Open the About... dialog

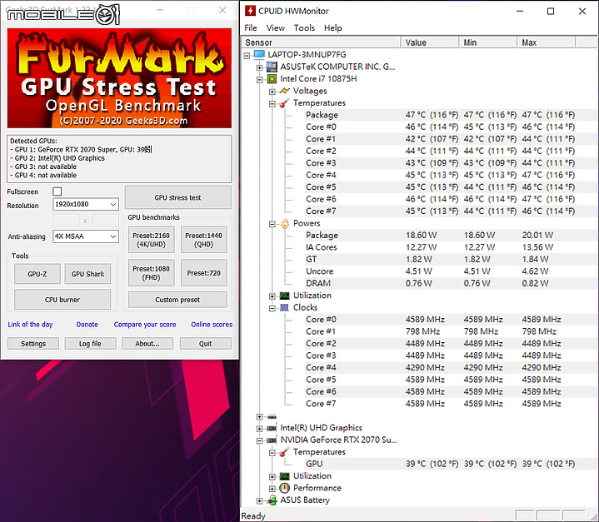(x=147, y=343)
